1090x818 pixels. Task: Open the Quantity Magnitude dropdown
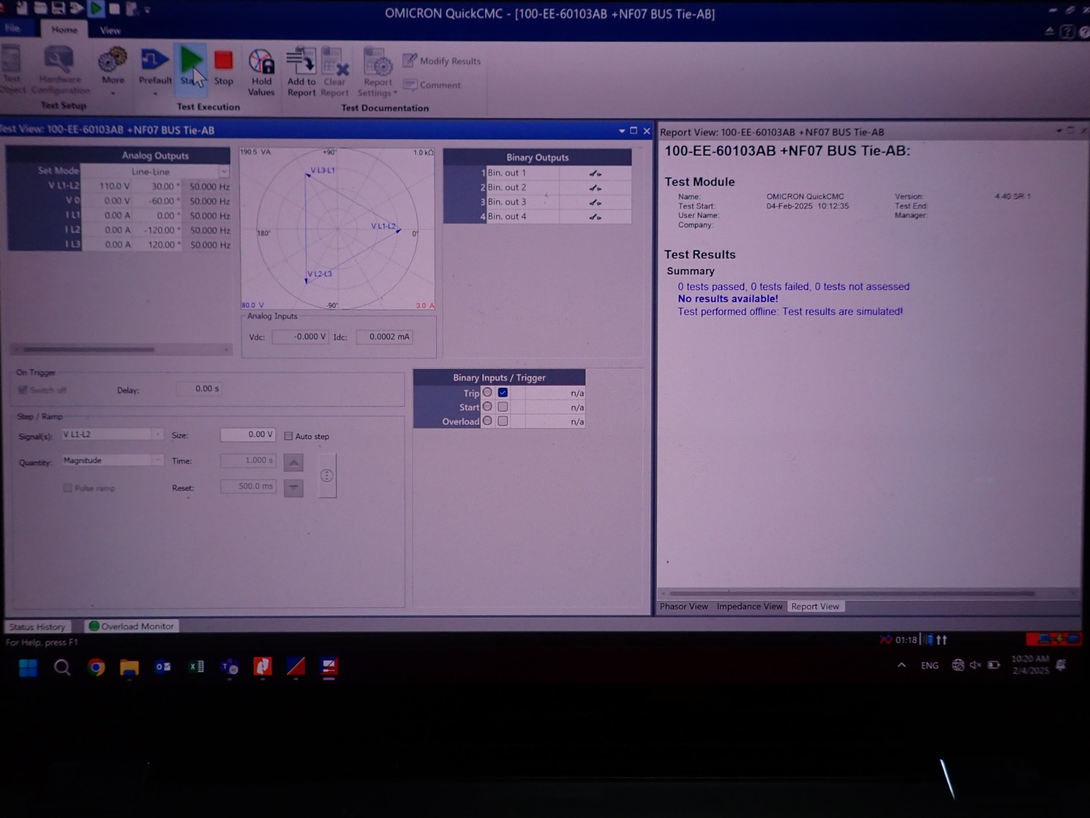tap(157, 461)
